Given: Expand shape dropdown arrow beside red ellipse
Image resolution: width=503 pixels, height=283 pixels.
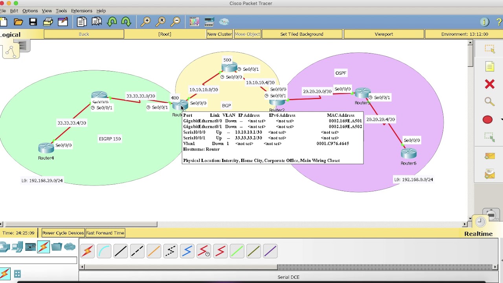Looking at the screenshot, I should click(501, 119).
